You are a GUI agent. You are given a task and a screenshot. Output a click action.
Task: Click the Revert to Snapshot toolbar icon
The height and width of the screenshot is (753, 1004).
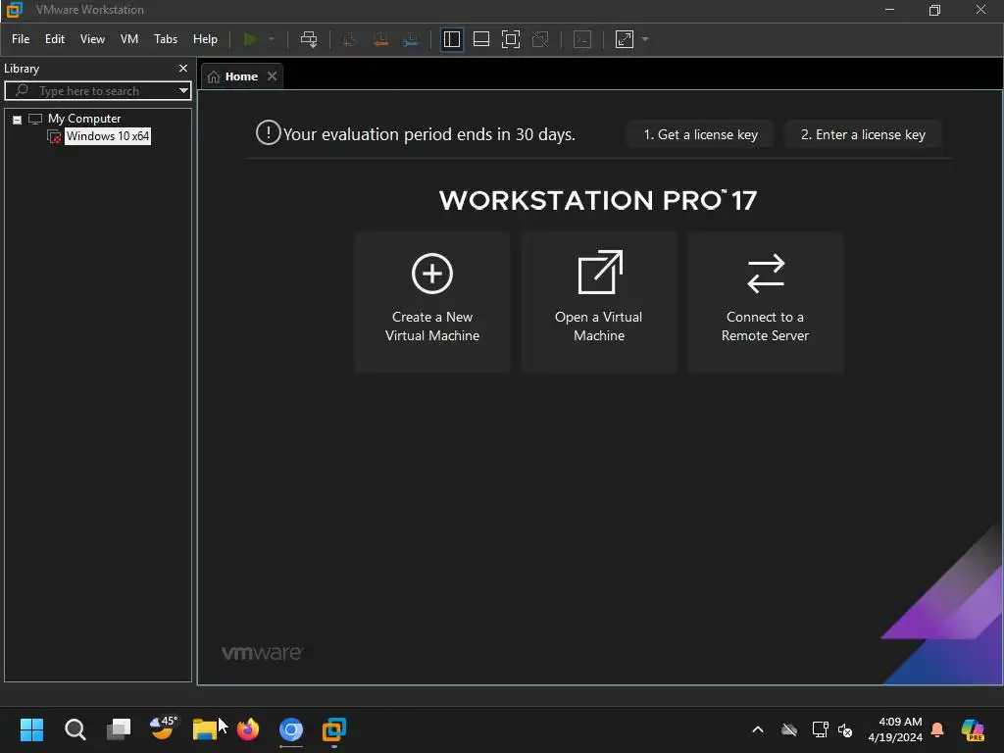coord(380,39)
